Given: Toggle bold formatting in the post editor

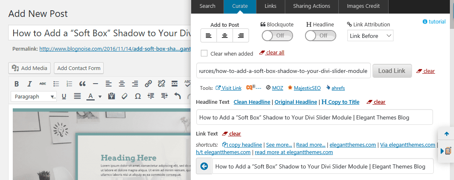Looking at the screenshot, I should coord(17,84).
